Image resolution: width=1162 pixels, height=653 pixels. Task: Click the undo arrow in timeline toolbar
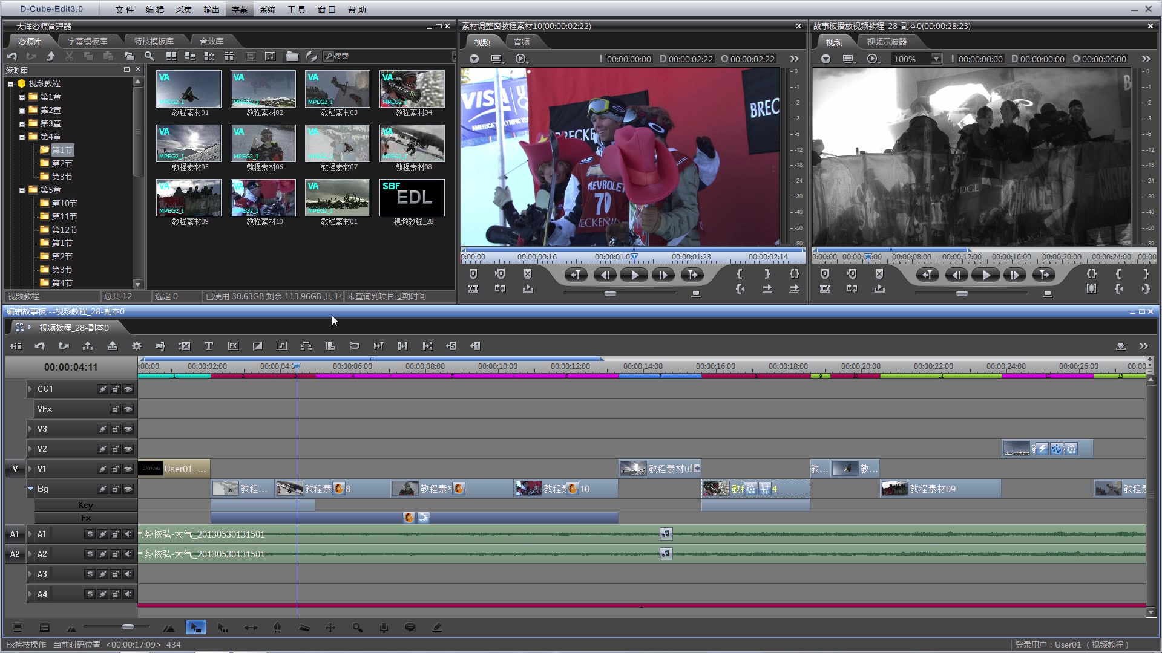pos(40,346)
